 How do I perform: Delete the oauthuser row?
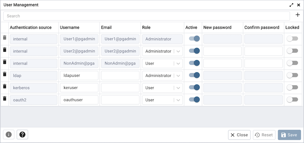[5, 98]
